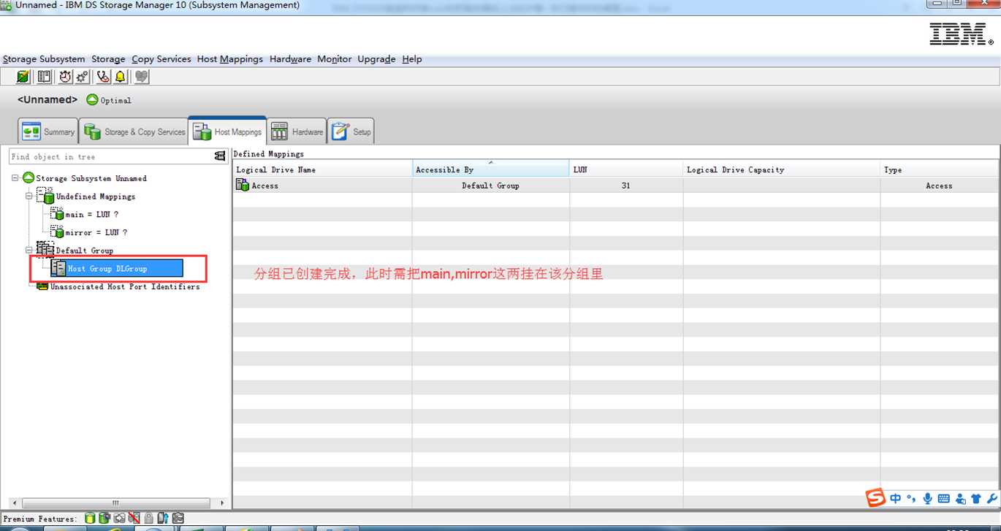Switch to the Hardware tab
The image size is (1001, 531).
point(297,131)
